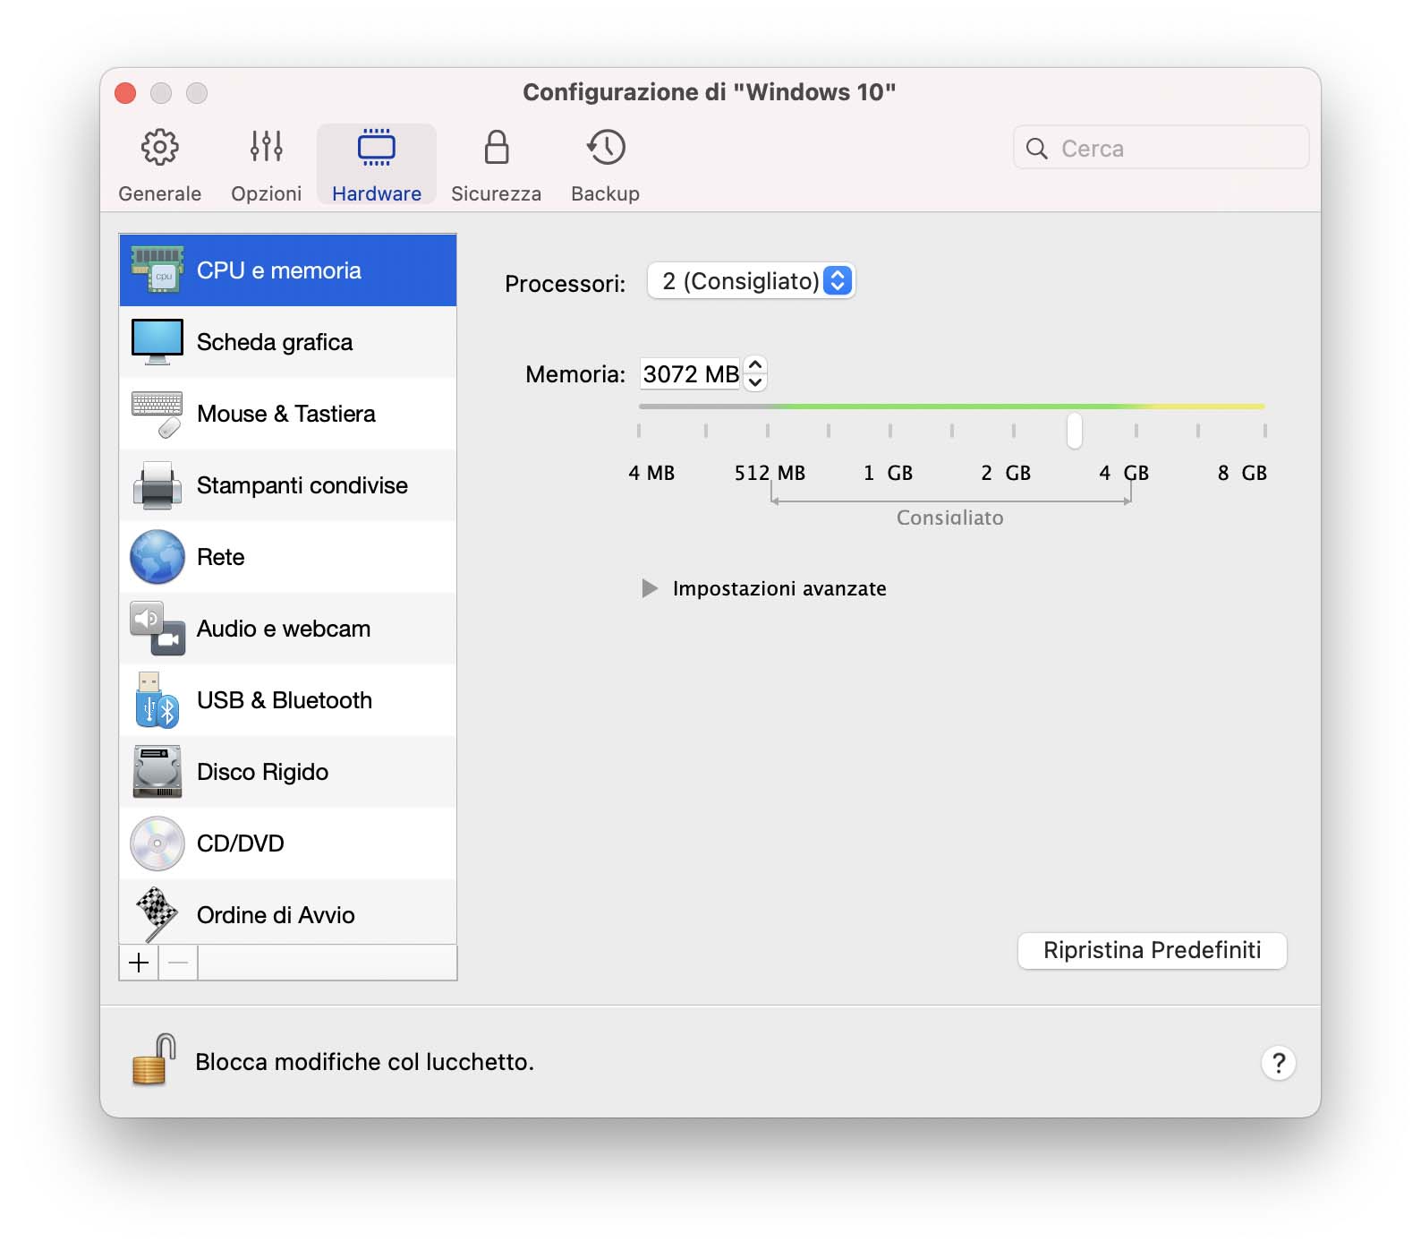Decrease memory with the stepper down arrow
Screen dimensions: 1421x1250
(755, 382)
